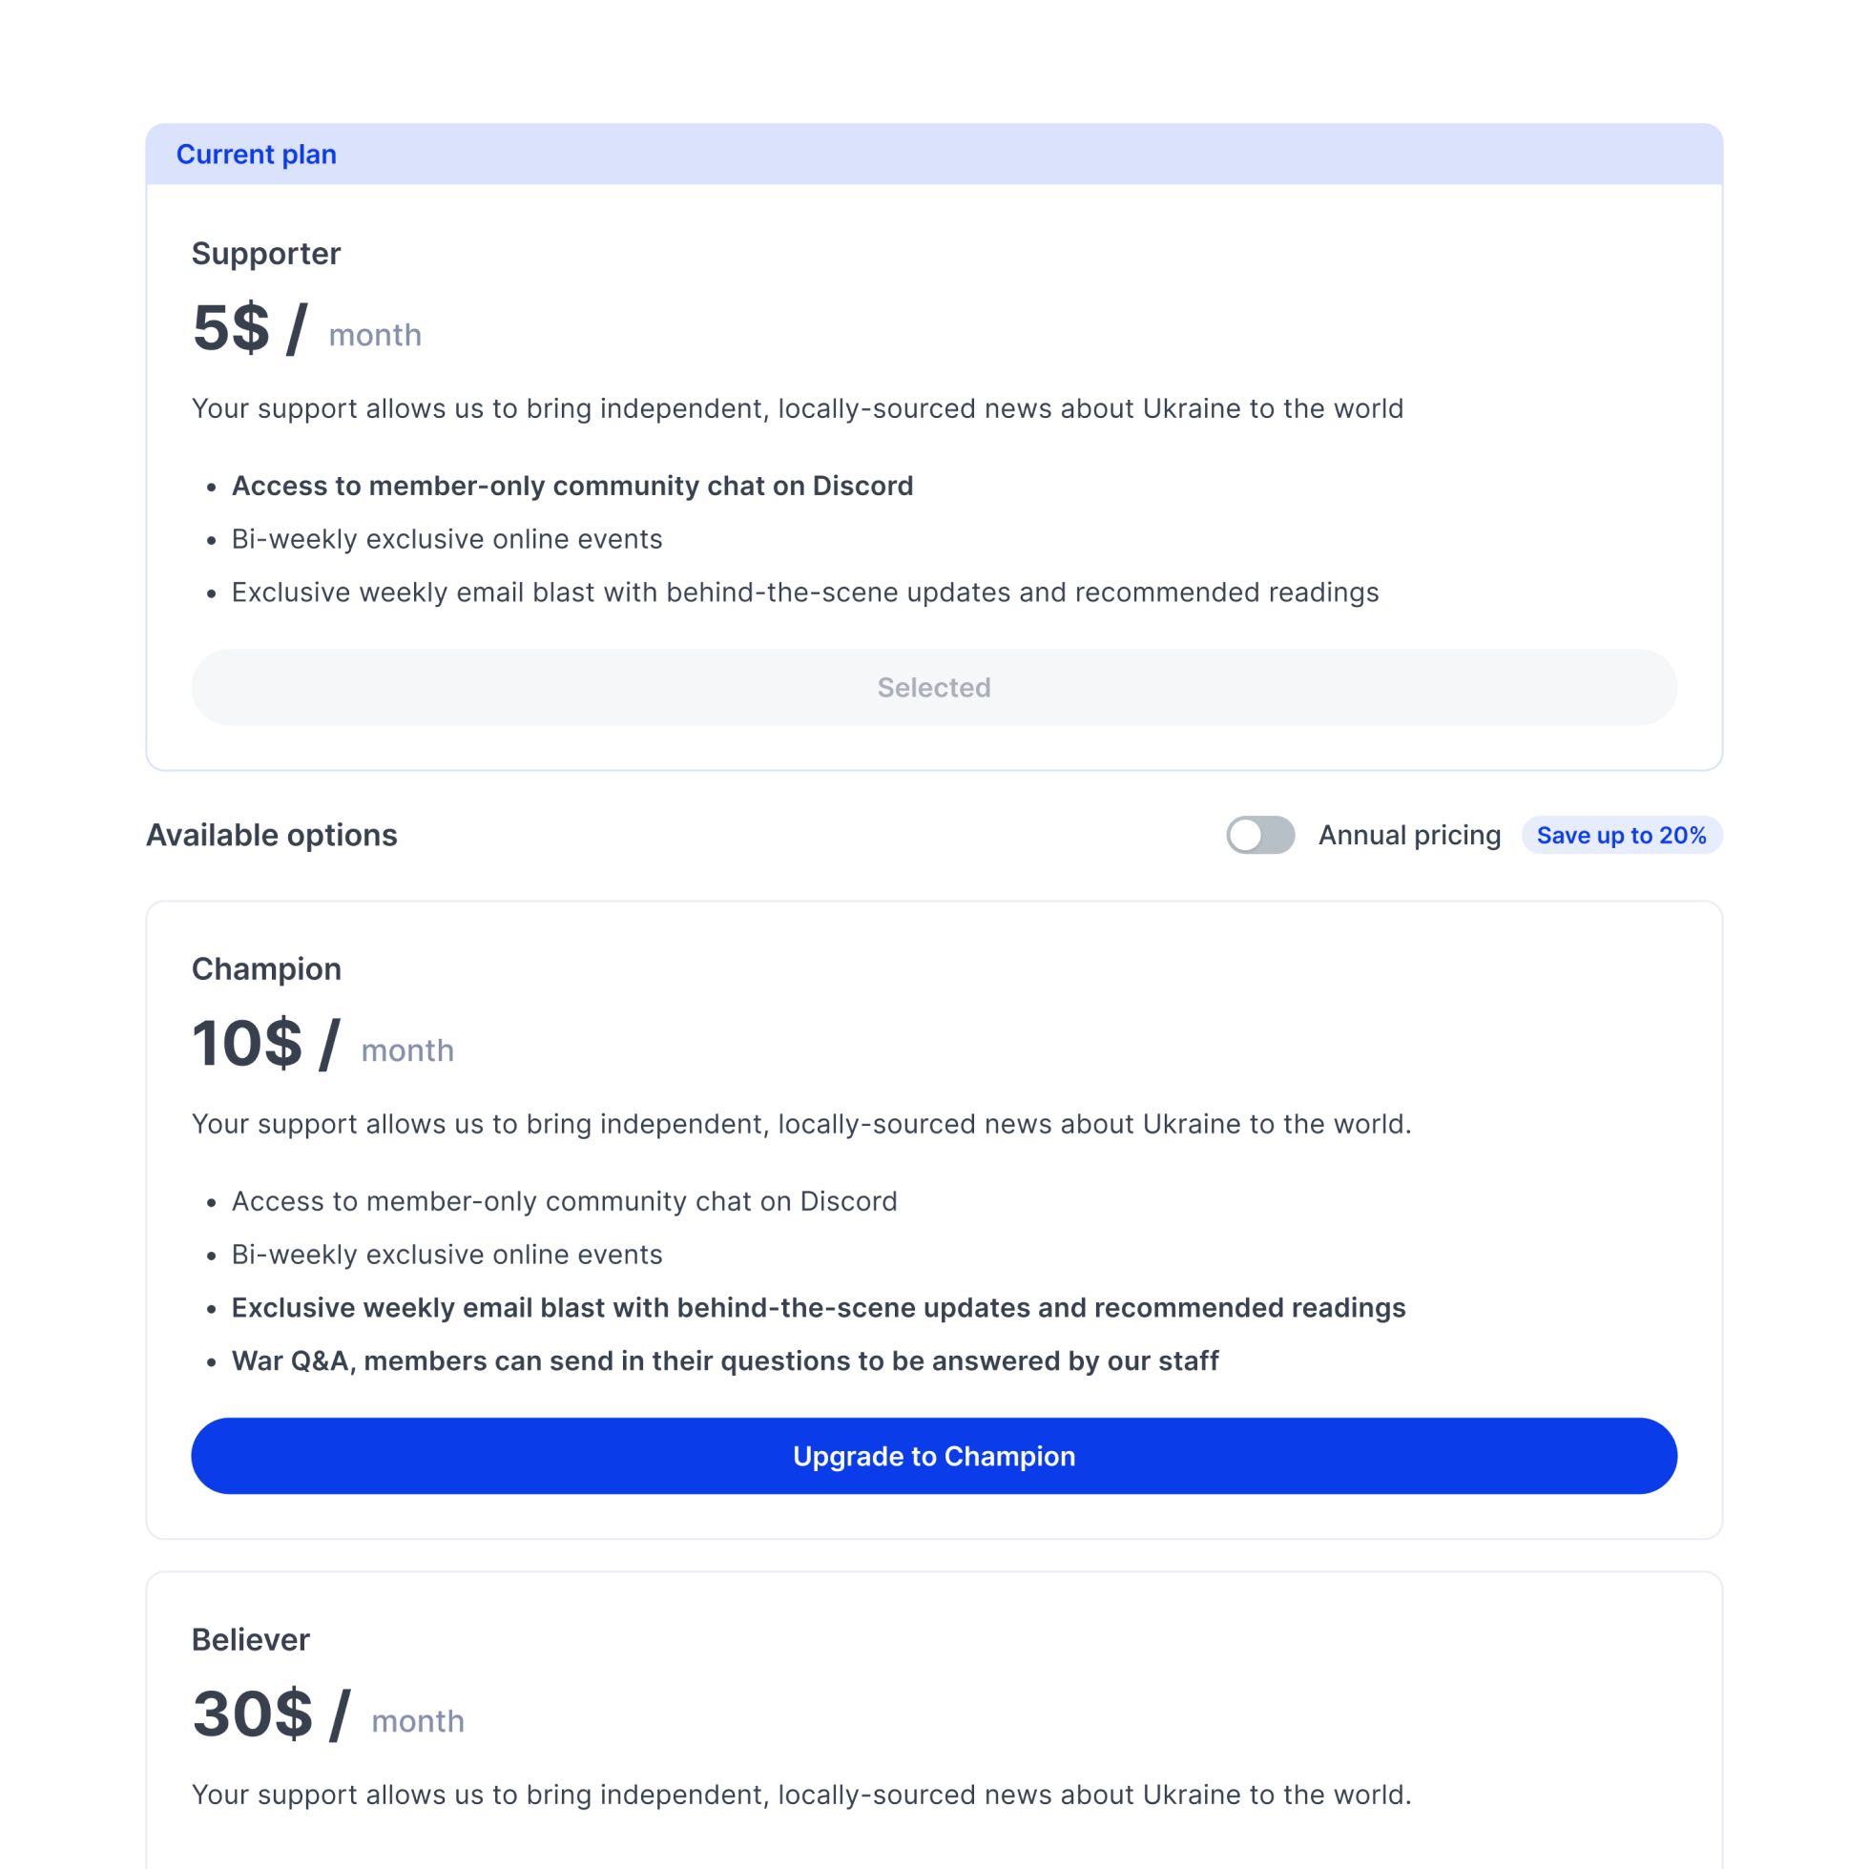Click Supporter's bold Discord community chat bullet
Screen dimensions: 1869x1869
click(x=571, y=486)
